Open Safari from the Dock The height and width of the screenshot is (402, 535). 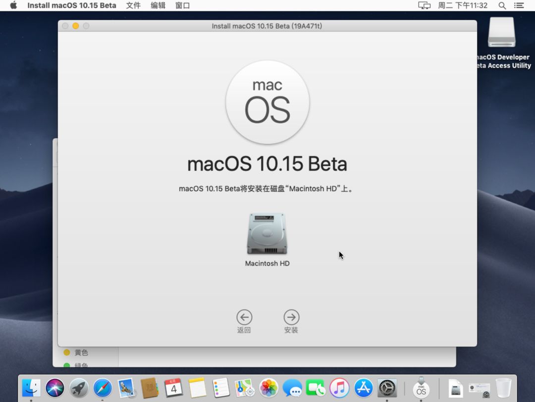coord(102,388)
